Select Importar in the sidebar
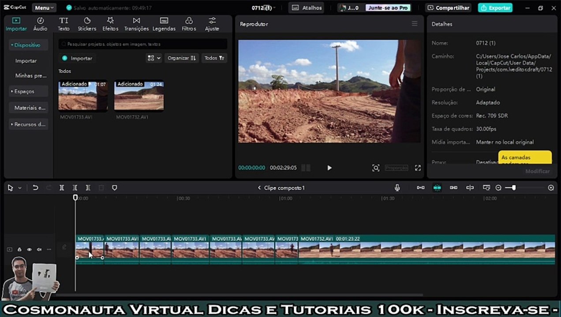This screenshot has height=317, width=561. click(26, 61)
